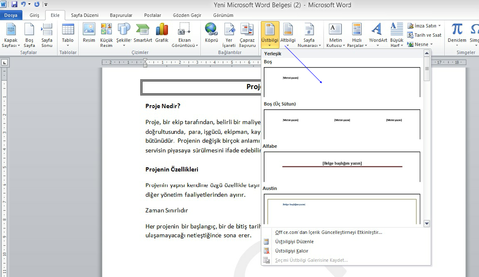Choose the Boş (Üç Sütun) header preview
This screenshot has height=277, width=479.
coord(342,124)
